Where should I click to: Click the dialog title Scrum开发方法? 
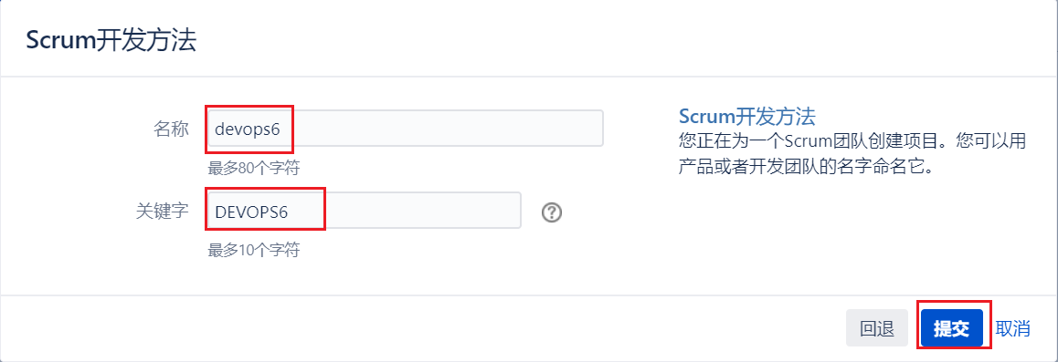point(111,40)
